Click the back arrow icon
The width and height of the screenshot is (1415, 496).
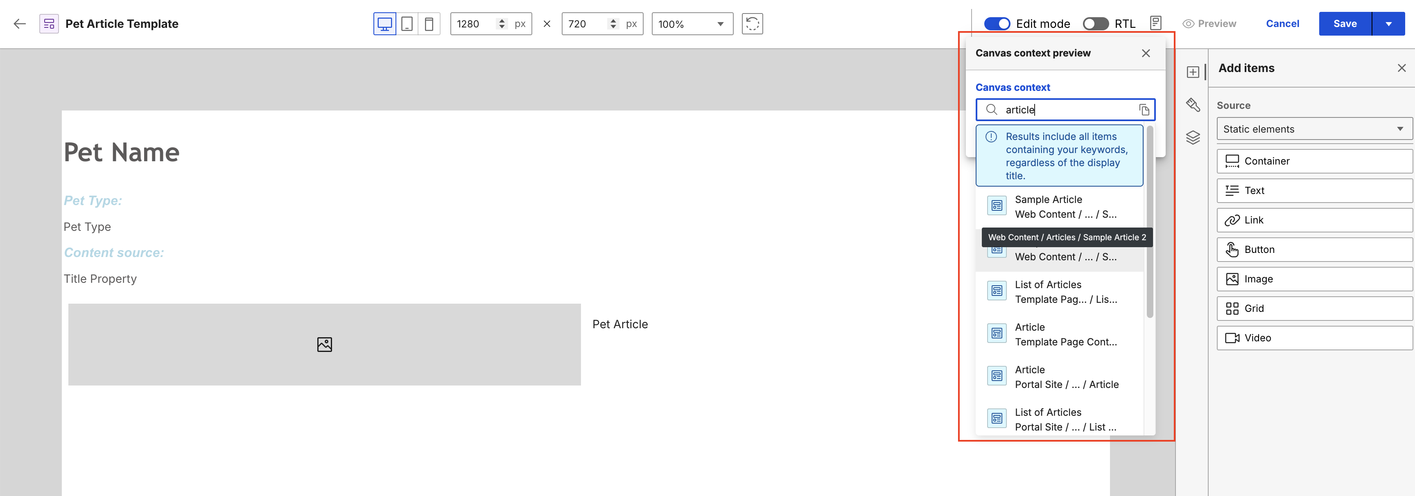(x=20, y=24)
